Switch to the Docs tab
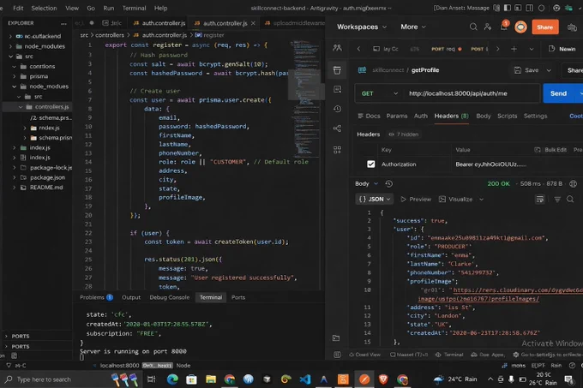Screen dimensions: 583x388 point(369,116)
